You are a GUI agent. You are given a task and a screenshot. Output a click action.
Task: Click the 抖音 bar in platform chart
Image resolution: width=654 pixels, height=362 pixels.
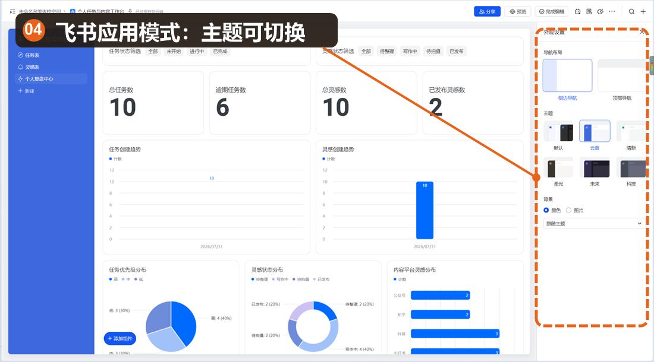coord(455,334)
